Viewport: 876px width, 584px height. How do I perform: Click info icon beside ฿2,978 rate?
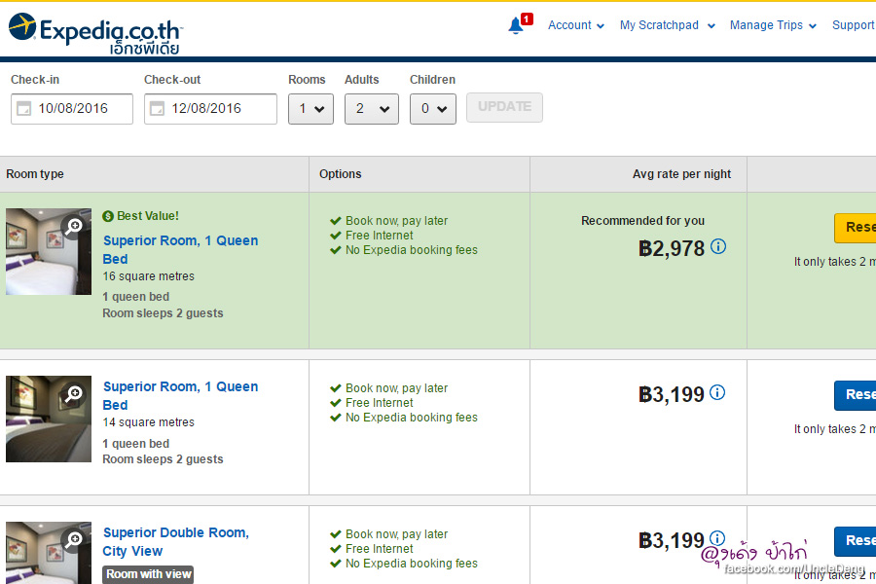(x=718, y=247)
